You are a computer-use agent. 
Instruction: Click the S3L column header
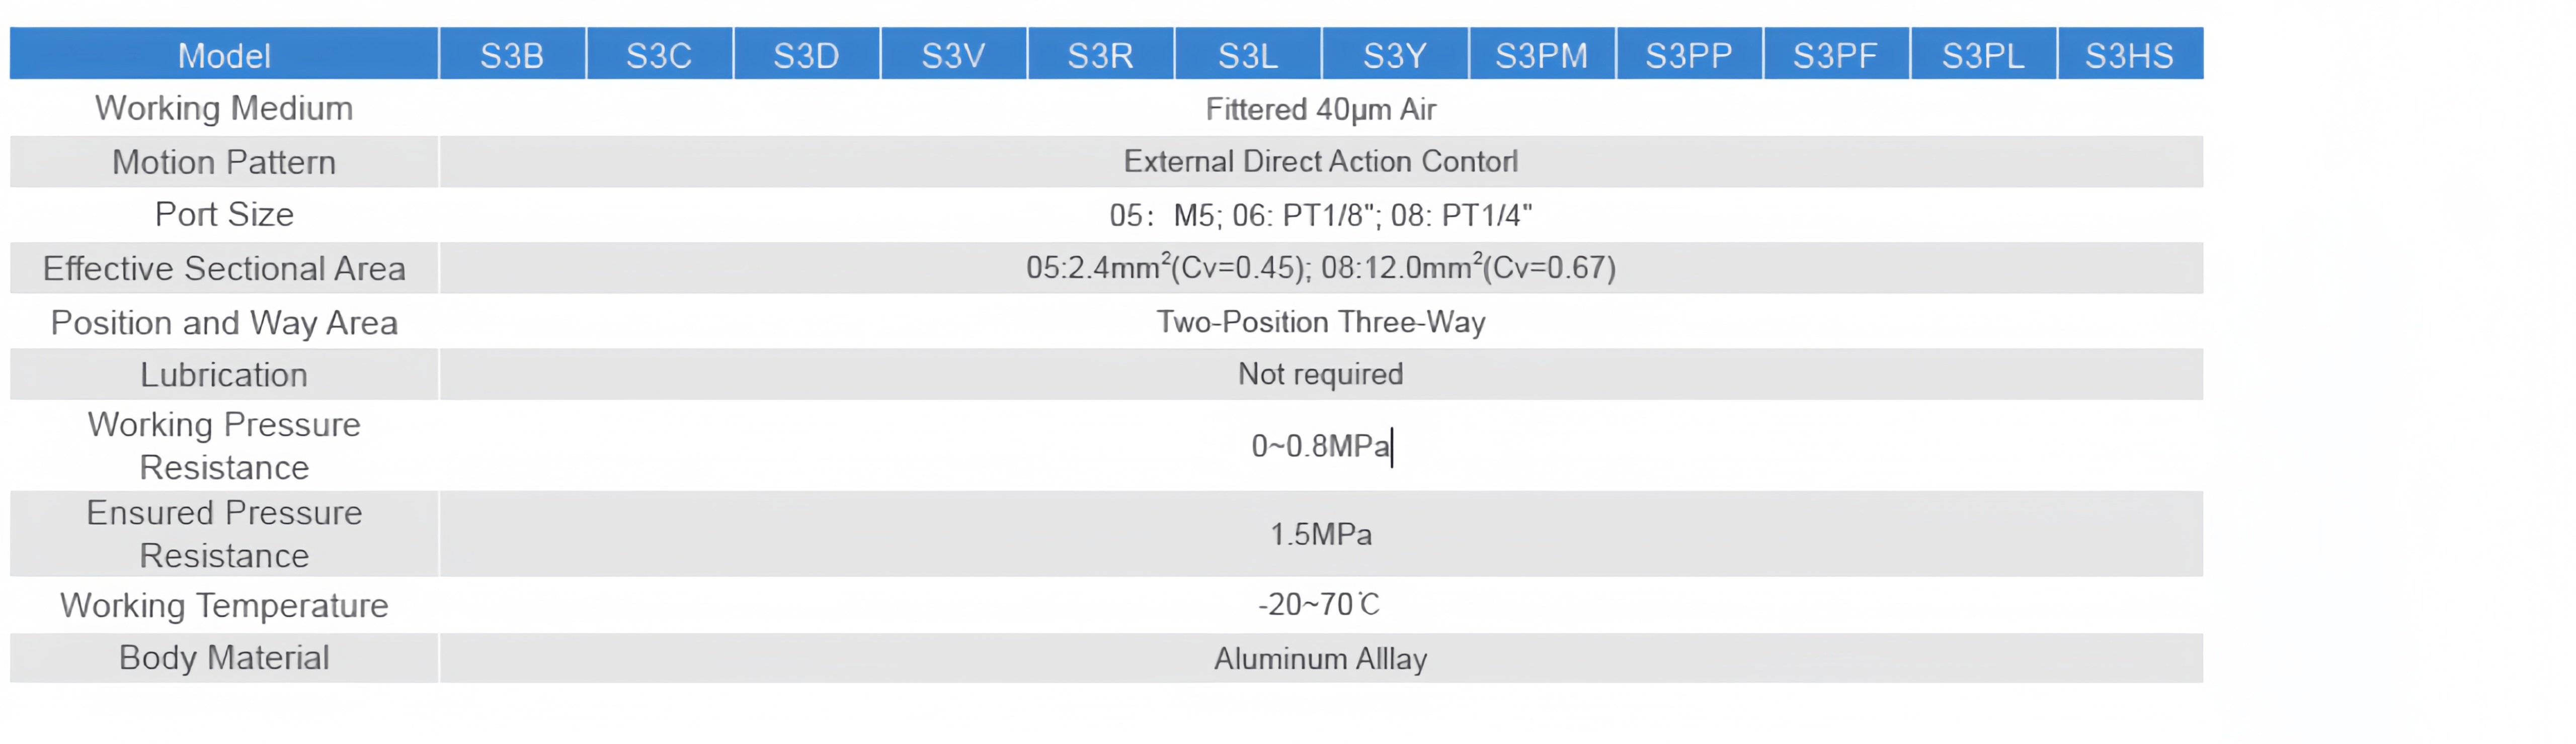pyautogui.click(x=1248, y=54)
